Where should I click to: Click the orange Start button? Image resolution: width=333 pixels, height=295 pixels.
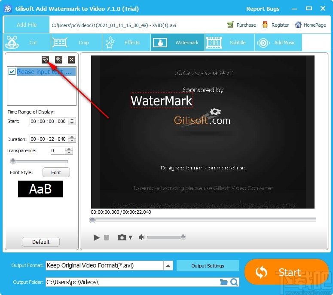click(x=287, y=272)
